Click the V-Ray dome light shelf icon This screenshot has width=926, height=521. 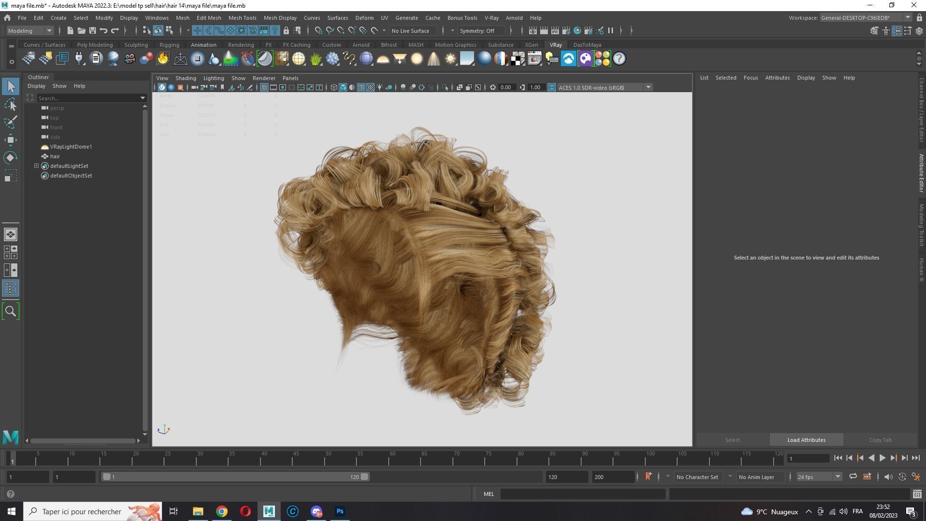(x=383, y=59)
